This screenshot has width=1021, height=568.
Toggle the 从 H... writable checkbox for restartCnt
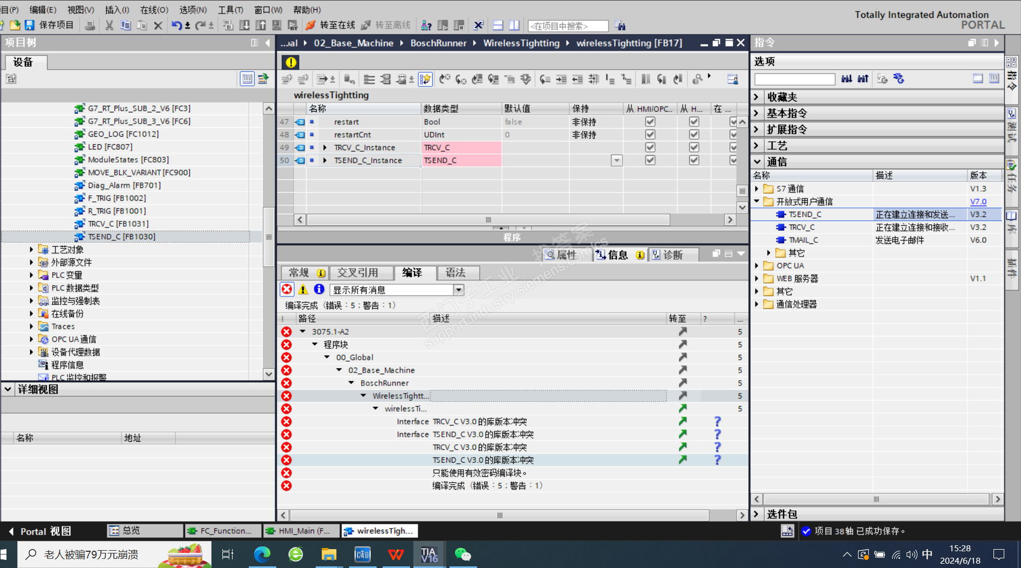694,134
